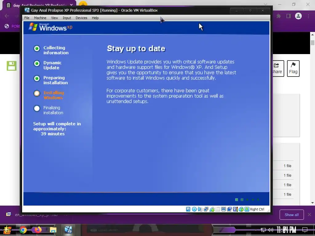
Task: Click the browser page scrollbar down arrow
Action: coord(313,203)
